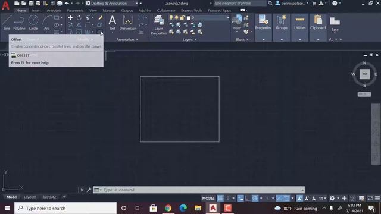Click the keyword search field
This screenshot has height=214, width=381.
(239, 3)
